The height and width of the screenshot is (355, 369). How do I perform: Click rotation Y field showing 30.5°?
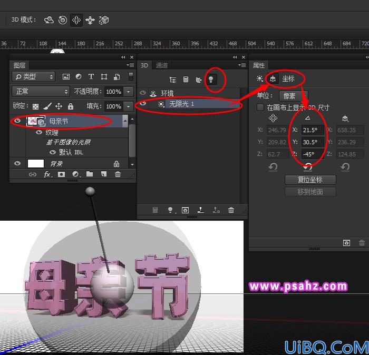313,142
